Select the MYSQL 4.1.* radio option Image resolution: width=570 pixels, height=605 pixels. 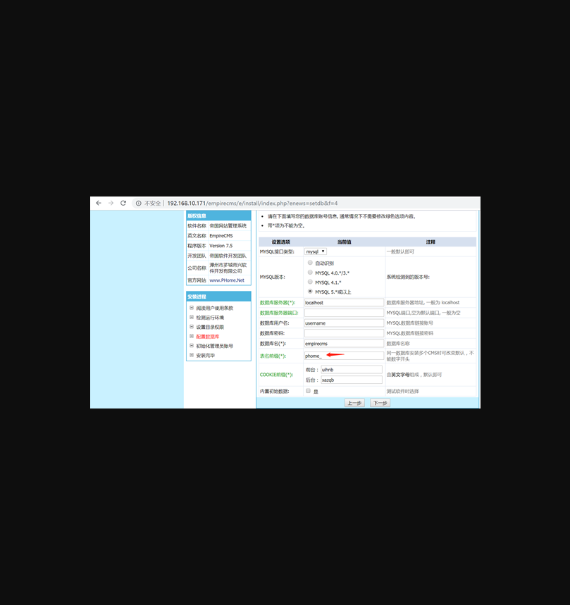[310, 282]
